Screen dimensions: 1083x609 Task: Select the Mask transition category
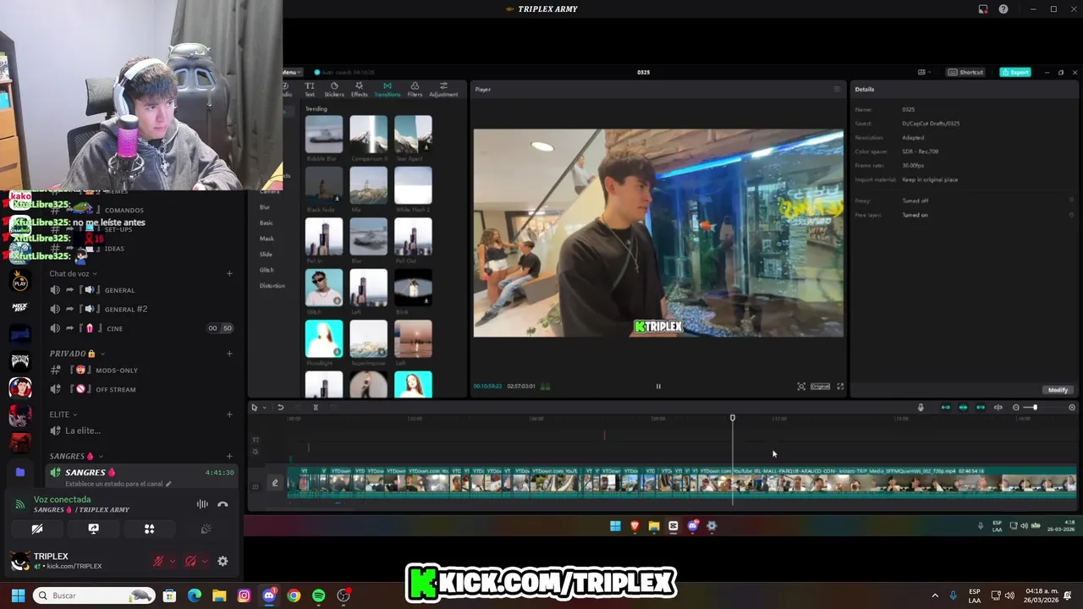pos(266,239)
